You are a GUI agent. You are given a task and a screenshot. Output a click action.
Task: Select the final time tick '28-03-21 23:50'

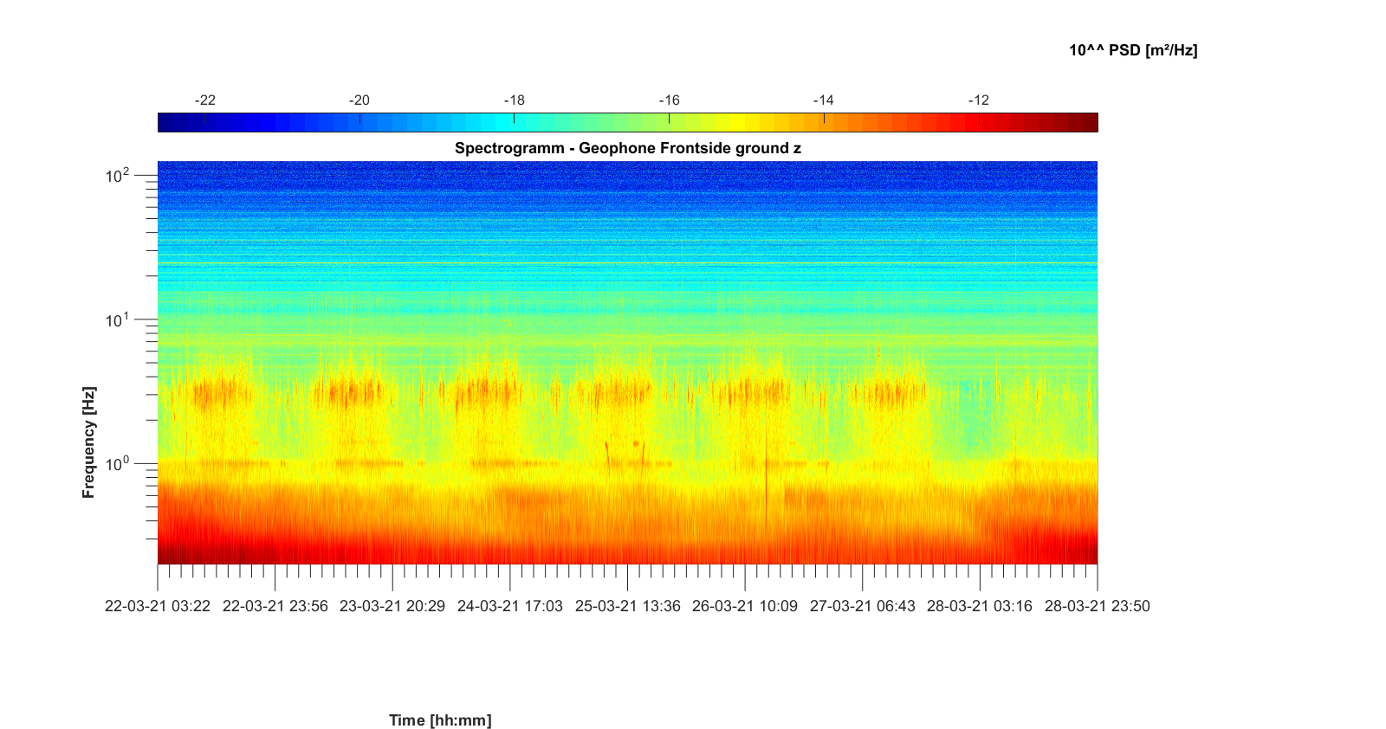coord(1097,606)
